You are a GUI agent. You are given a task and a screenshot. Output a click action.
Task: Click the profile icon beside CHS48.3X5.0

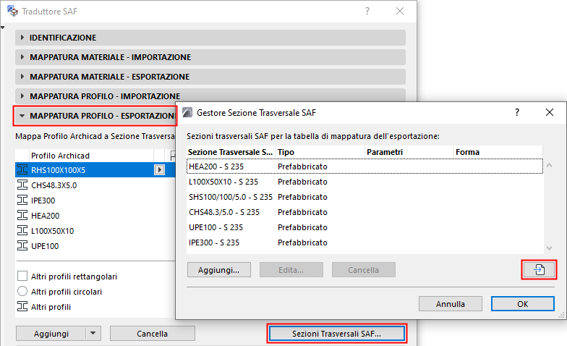[x=22, y=185]
